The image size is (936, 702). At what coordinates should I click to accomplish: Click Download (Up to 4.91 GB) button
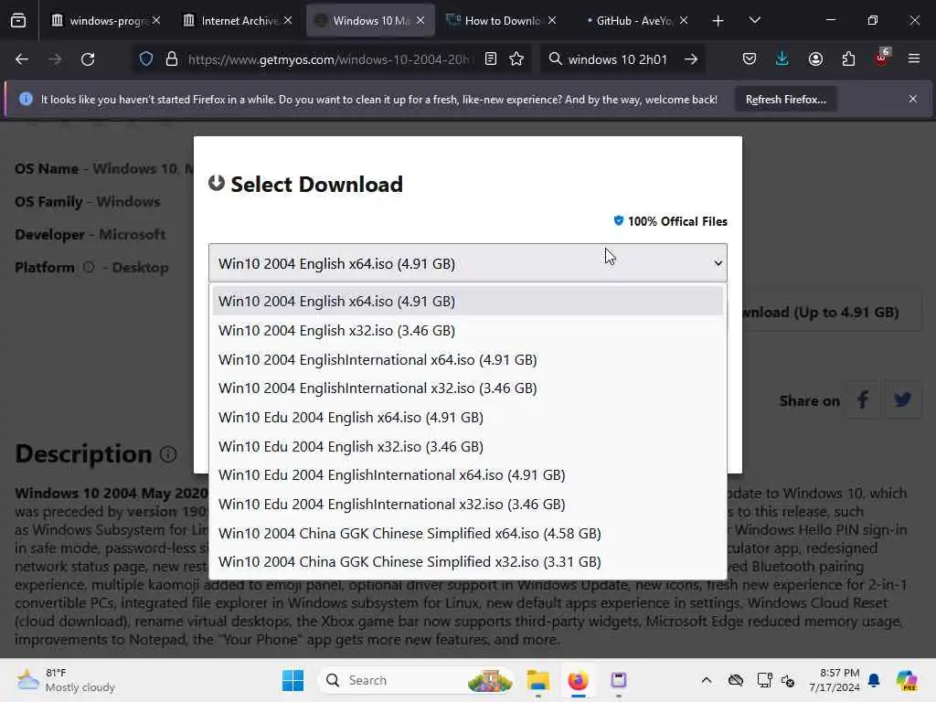[x=824, y=313]
